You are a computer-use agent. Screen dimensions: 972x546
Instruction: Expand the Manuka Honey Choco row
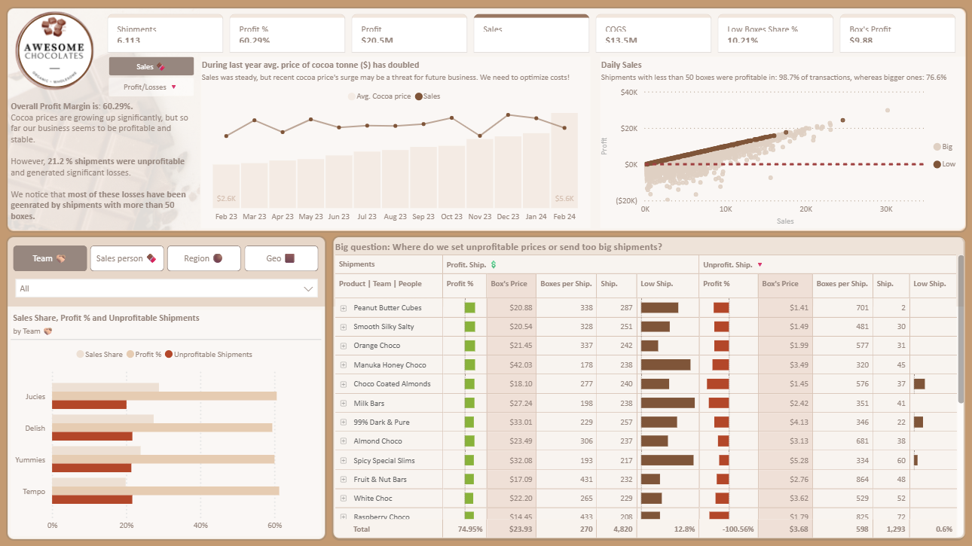(344, 365)
